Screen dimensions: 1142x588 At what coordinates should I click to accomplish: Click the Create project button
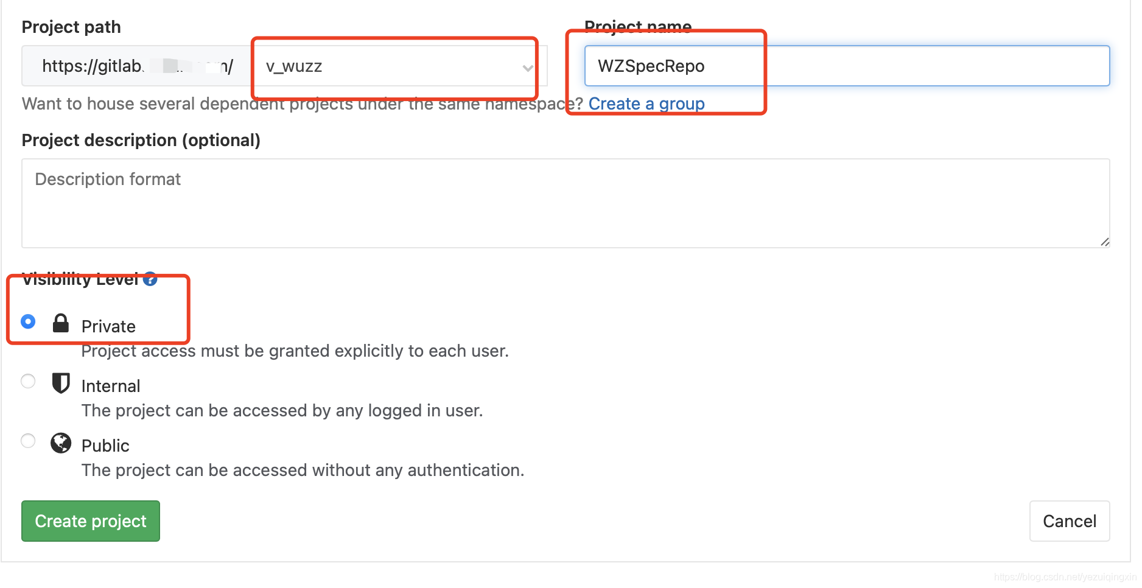[91, 521]
